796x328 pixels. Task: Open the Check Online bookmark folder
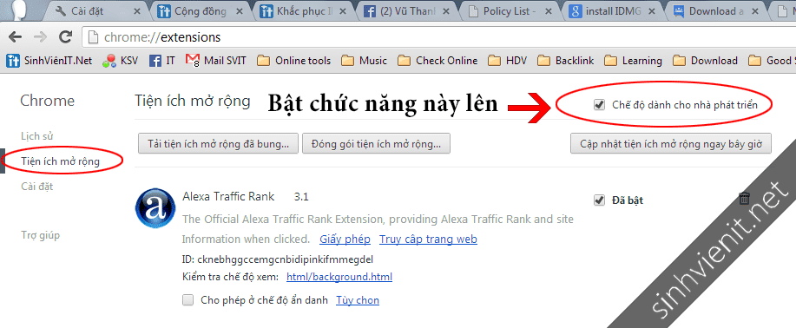click(x=437, y=61)
